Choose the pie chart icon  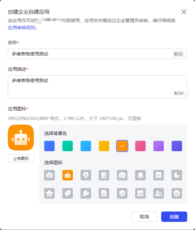pyautogui.click(x=177, y=175)
